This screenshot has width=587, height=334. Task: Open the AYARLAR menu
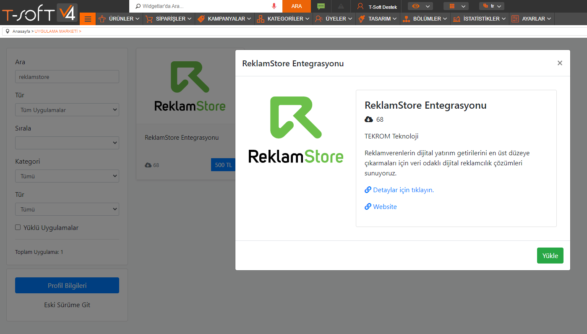pos(532,19)
